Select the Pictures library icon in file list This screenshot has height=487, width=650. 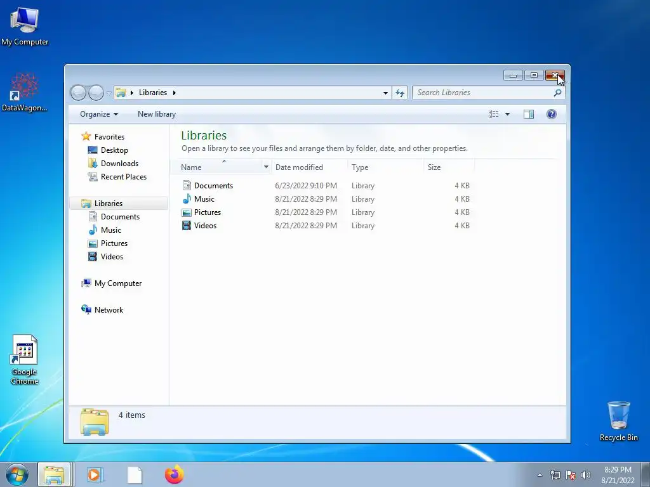(x=187, y=212)
